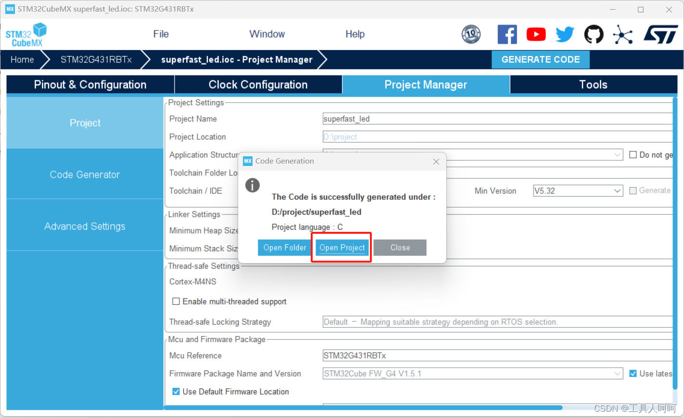Click the horizontal scrollbar at bottom
The width and height of the screenshot is (684, 418).
tap(363, 407)
